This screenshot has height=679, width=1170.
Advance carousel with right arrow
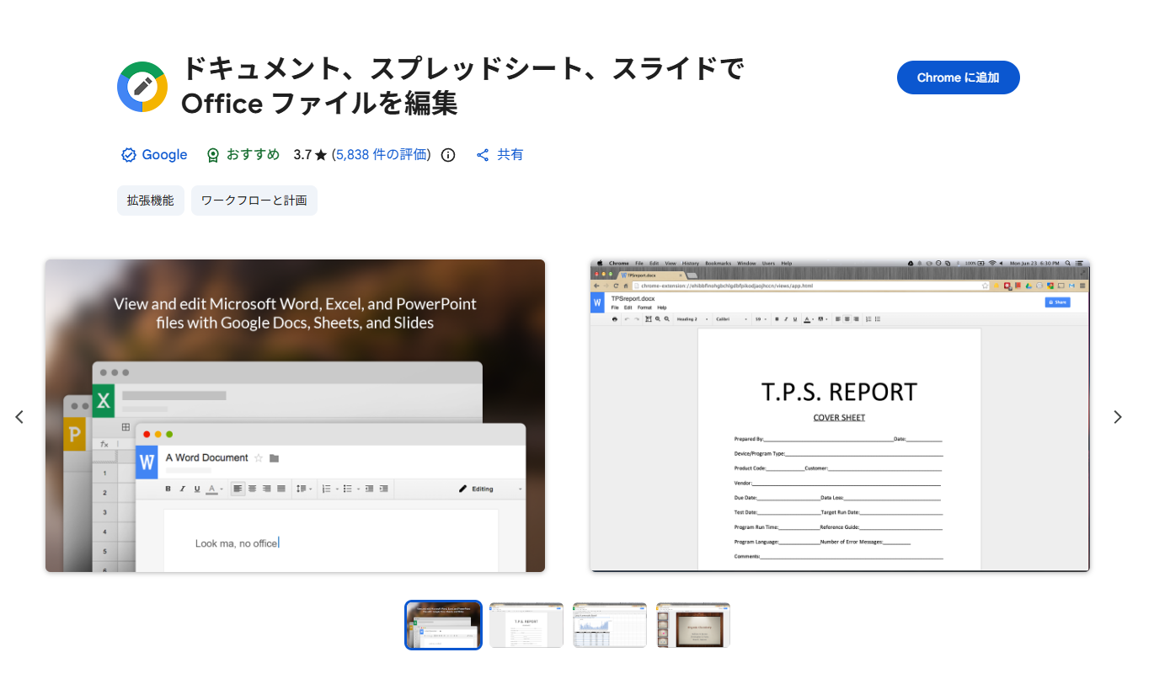click(1118, 417)
